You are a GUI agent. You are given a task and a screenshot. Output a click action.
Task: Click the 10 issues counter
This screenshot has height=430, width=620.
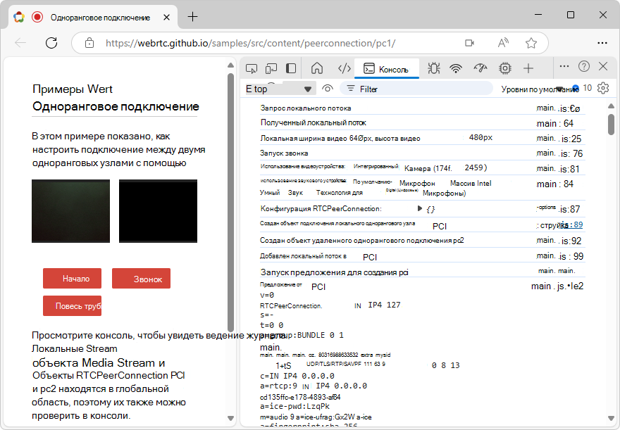coord(582,88)
